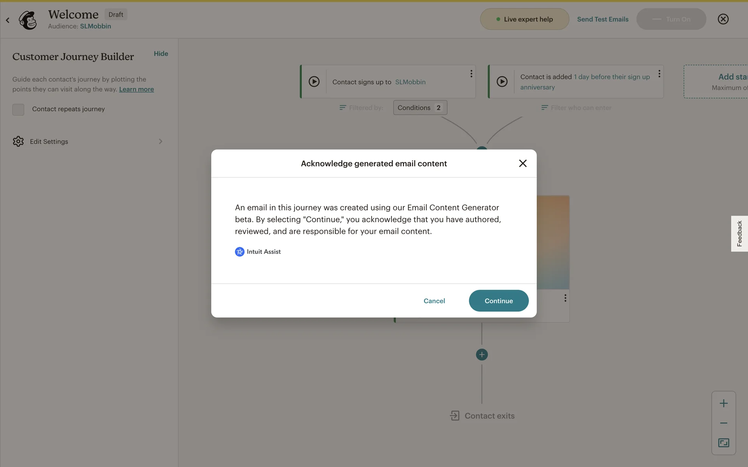
Task: Open the Feedback side tab
Action: (x=739, y=233)
